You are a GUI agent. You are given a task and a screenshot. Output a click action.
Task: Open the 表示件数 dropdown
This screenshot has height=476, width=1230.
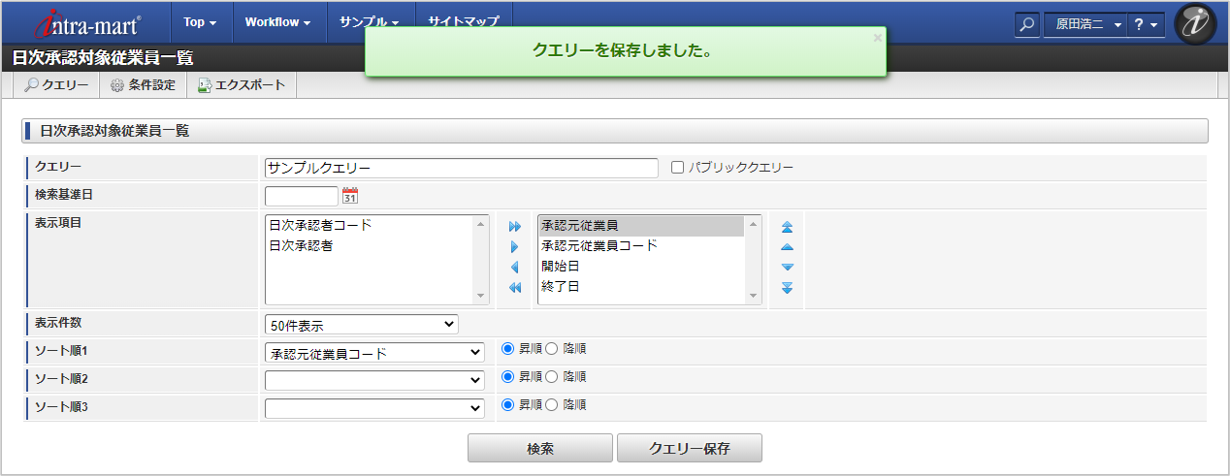coord(361,324)
